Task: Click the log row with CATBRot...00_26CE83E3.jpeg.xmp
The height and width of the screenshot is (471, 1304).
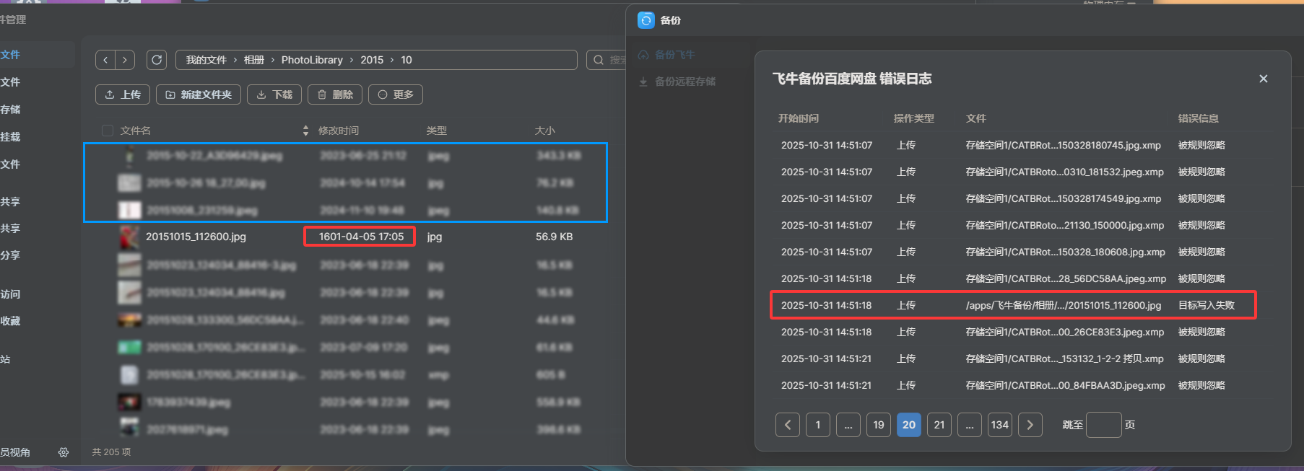Action: click(1022, 332)
